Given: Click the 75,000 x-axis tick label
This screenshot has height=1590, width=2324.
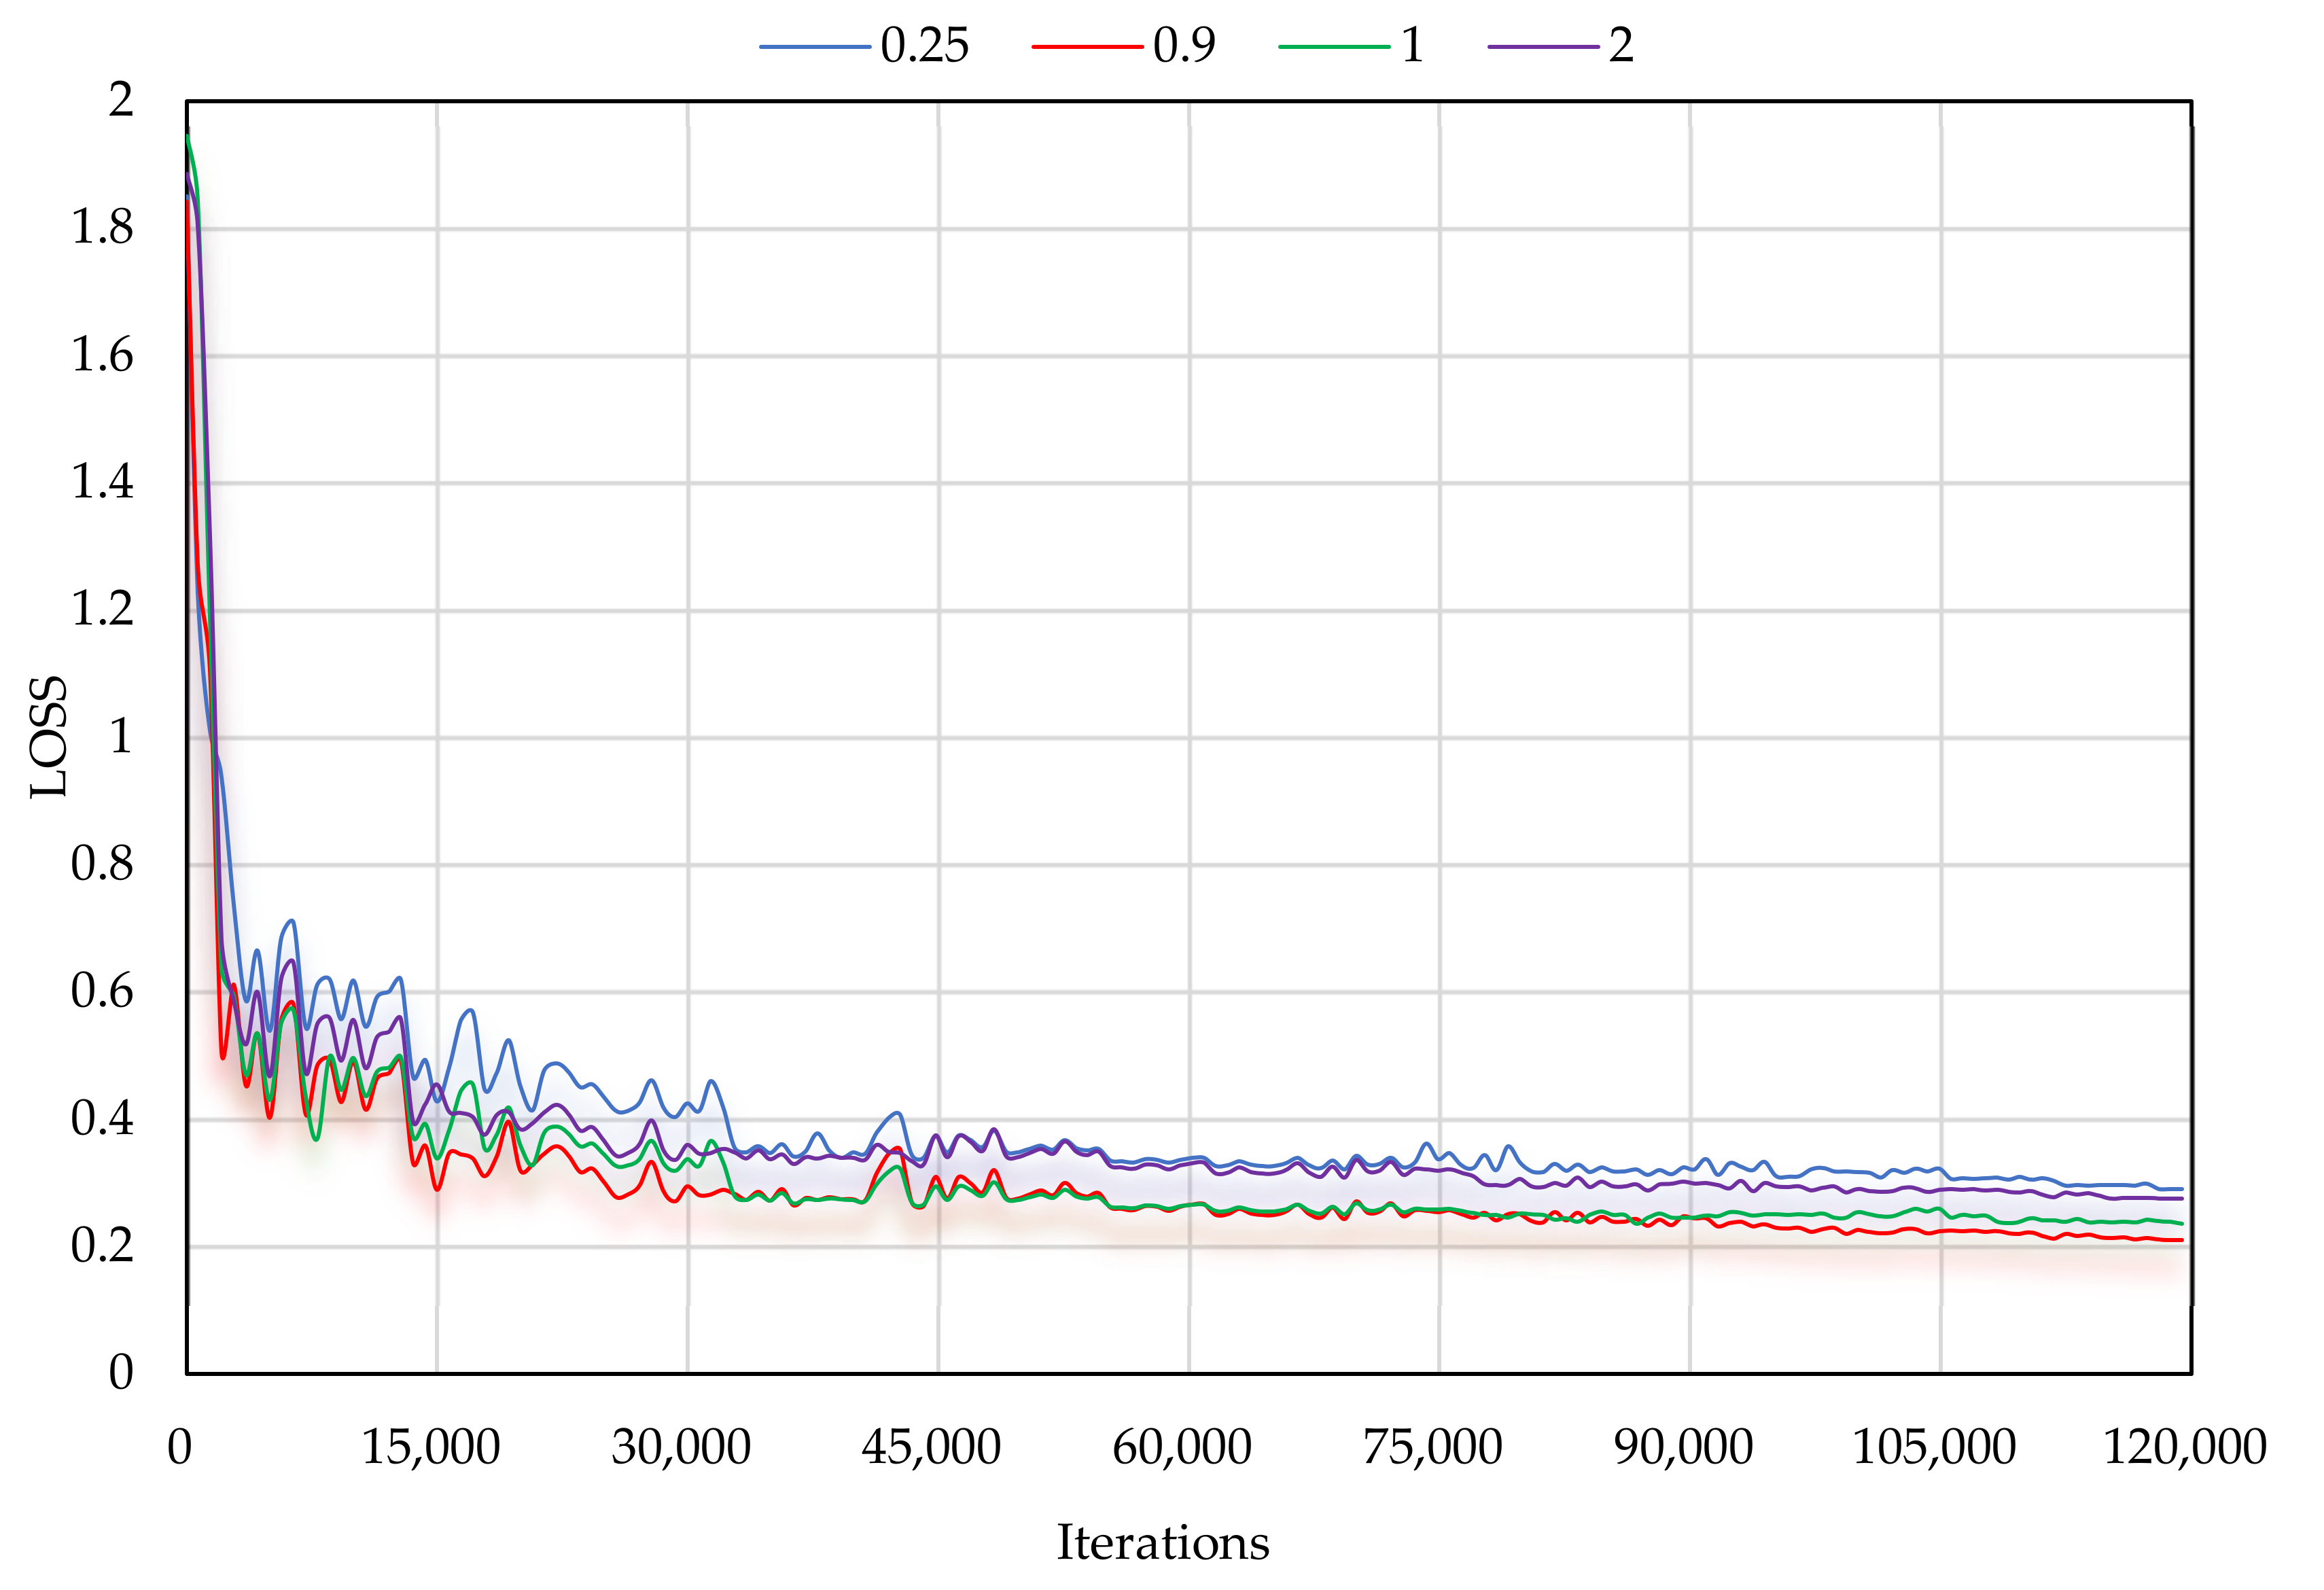Looking at the screenshot, I should coord(1432,1447).
